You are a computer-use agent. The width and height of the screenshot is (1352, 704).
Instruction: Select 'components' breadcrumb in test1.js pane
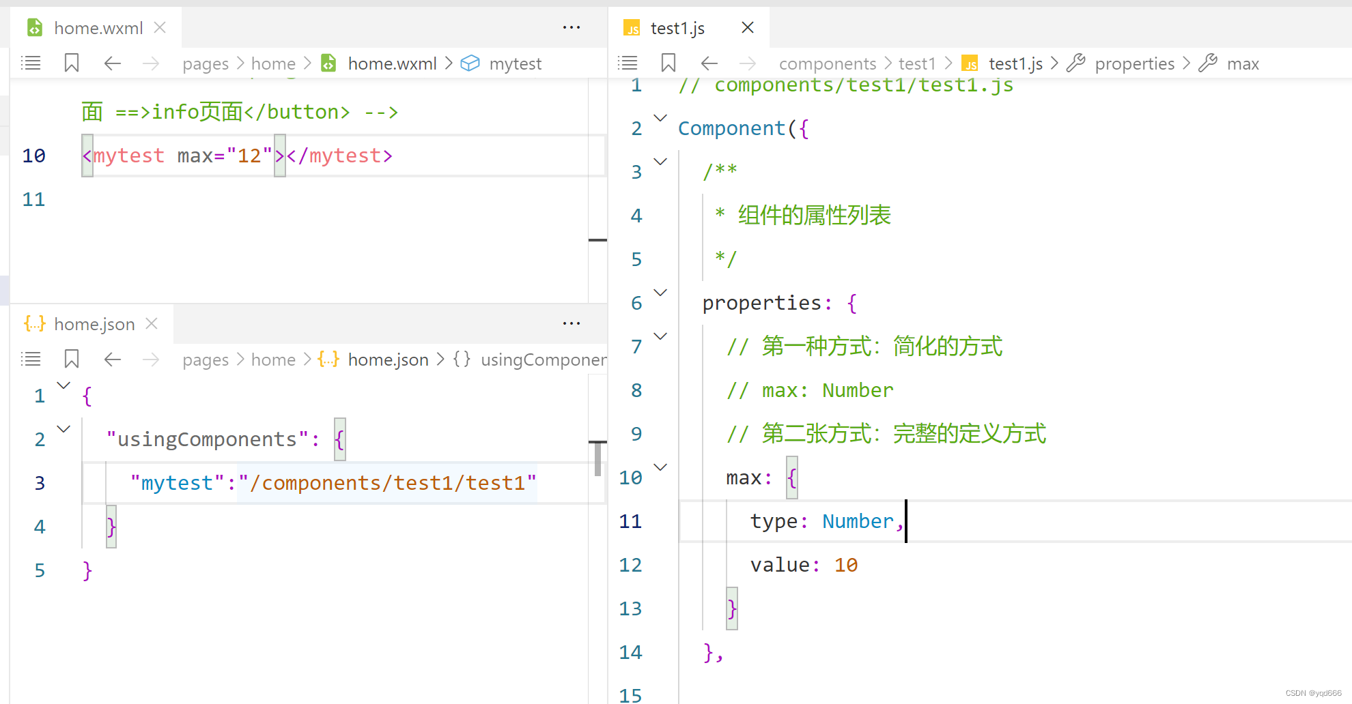click(828, 64)
